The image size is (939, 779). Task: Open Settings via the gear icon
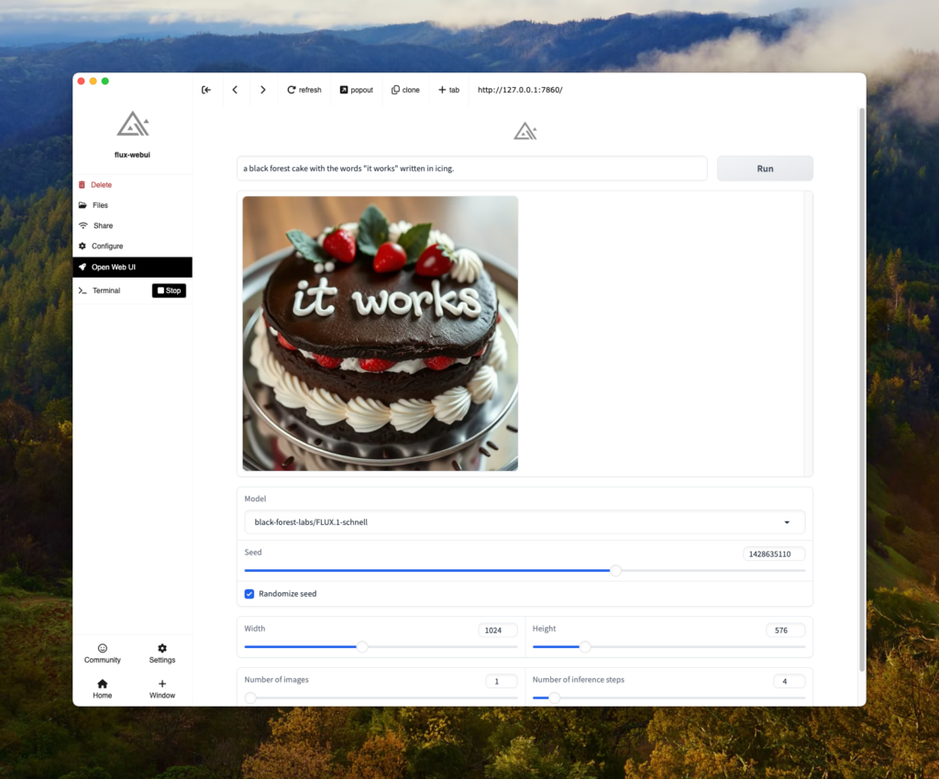(162, 648)
